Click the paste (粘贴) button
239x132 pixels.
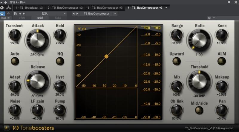(x=58, y=18)
